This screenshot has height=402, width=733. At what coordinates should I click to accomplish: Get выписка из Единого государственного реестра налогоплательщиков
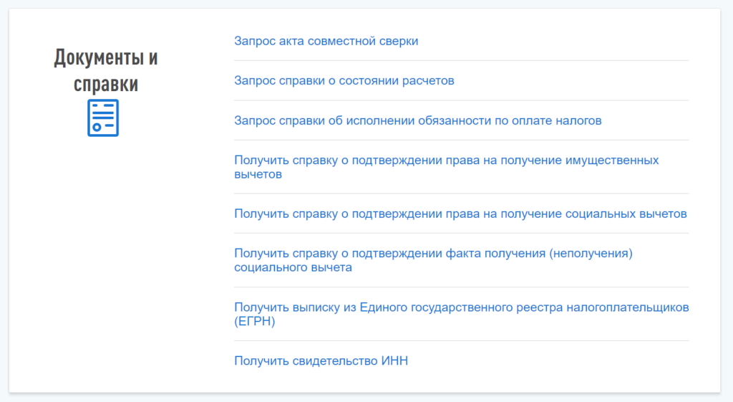(461, 307)
